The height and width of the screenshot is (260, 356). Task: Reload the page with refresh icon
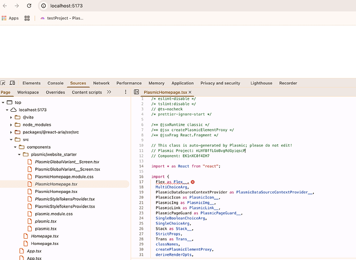[x=30, y=6]
